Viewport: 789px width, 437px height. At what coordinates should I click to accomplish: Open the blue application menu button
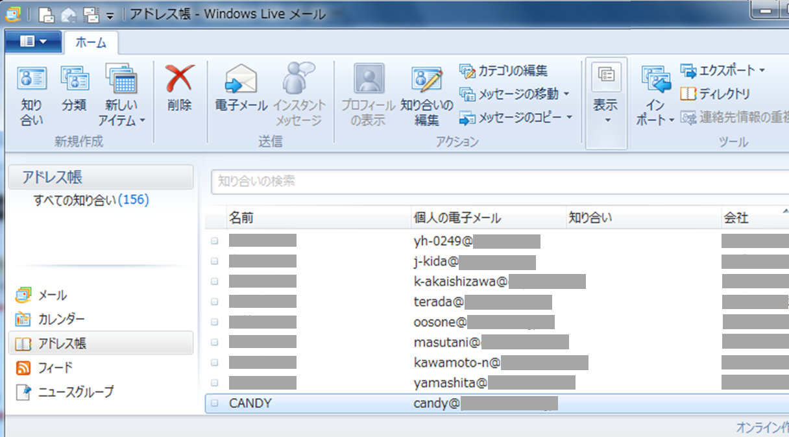(x=33, y=42)
